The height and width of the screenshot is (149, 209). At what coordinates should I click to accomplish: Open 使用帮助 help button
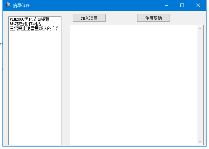tap(154, 18)
